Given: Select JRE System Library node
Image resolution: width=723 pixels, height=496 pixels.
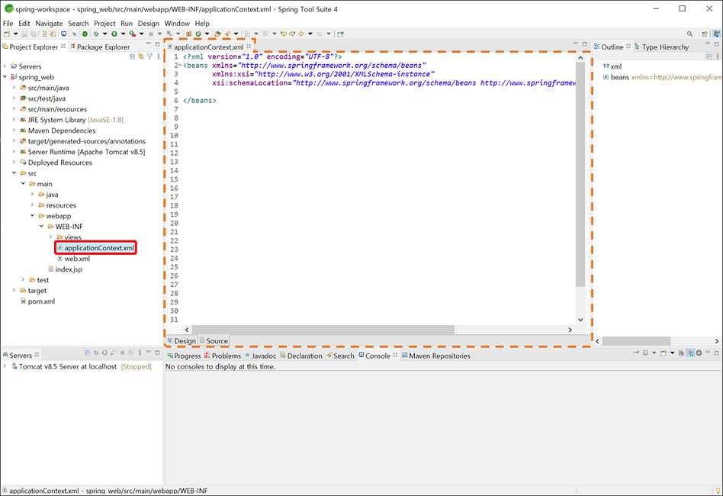Looking at the screenshot, I should point(72,120).
